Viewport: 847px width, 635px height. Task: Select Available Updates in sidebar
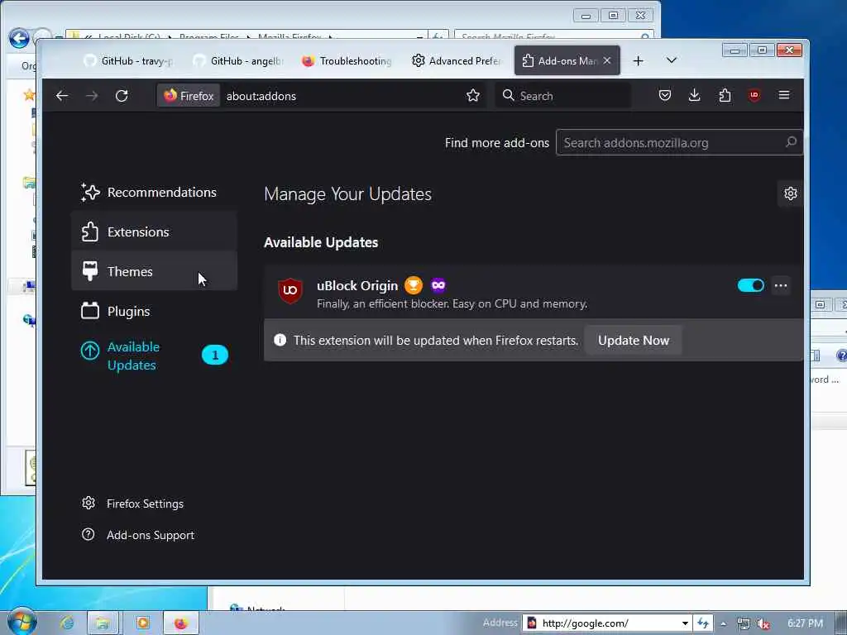(x=154, y=356)
